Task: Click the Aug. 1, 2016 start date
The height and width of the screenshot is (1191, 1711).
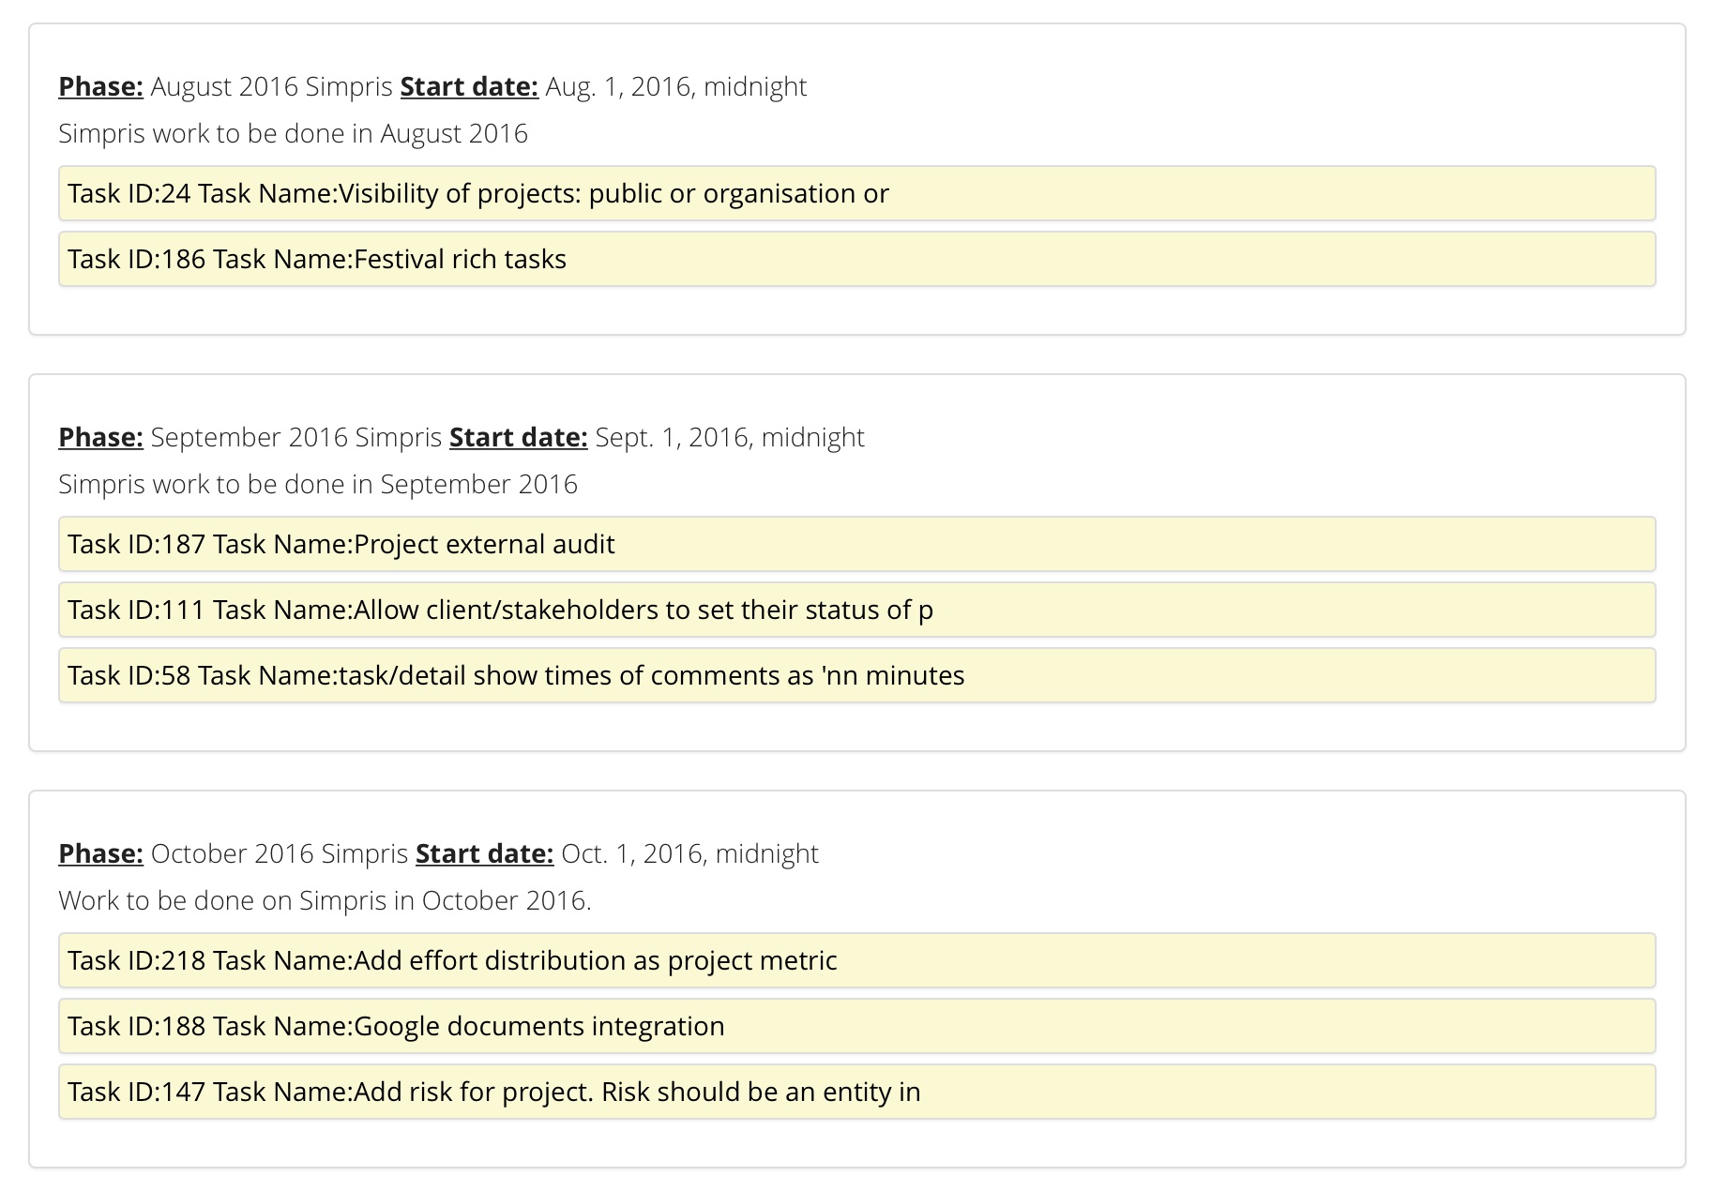Action: coord(676,86)
